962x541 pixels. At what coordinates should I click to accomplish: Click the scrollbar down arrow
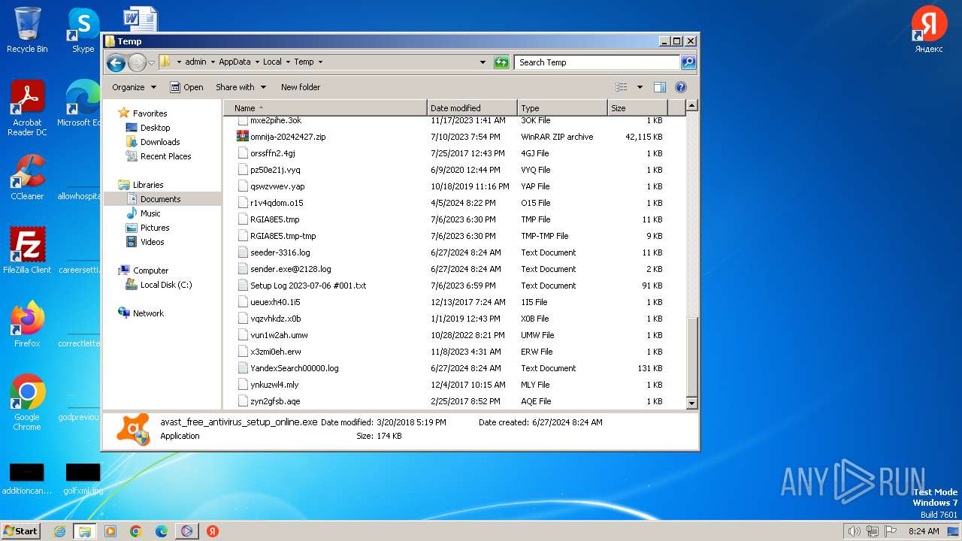pyautogui.click(x=692, y=403)
